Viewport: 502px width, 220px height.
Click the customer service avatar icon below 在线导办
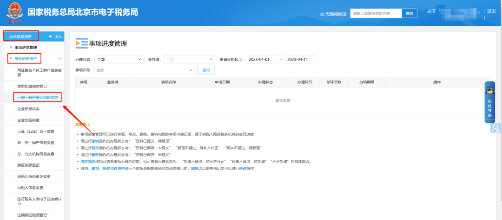click(x=495, y=127)
